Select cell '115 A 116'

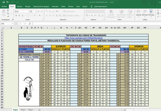pos(29,60)
